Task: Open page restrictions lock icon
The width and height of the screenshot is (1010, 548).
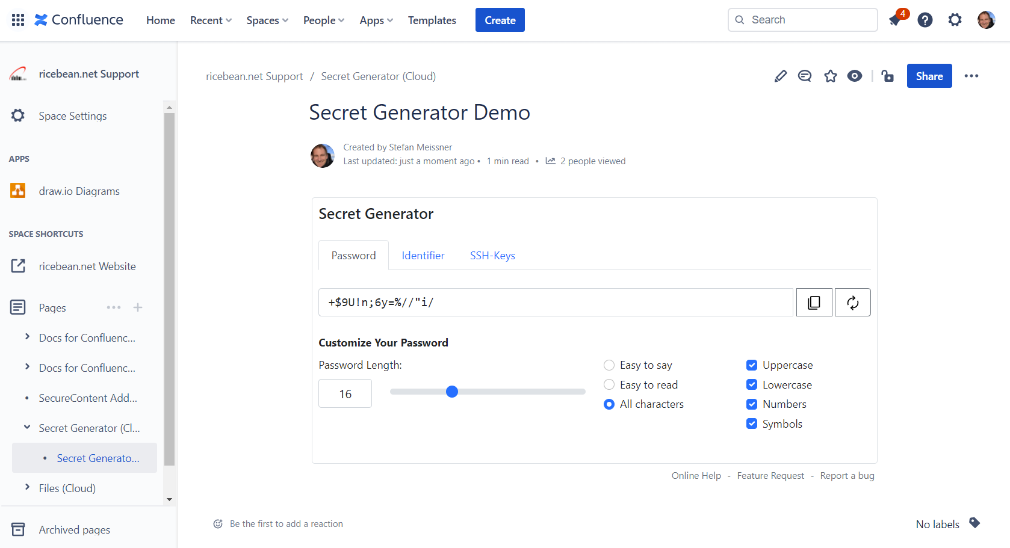Action: coord(887,76)
